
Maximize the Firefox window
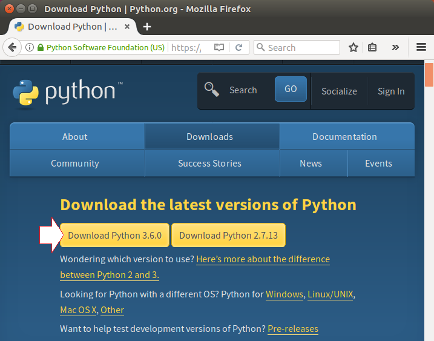tap(33, 9)
